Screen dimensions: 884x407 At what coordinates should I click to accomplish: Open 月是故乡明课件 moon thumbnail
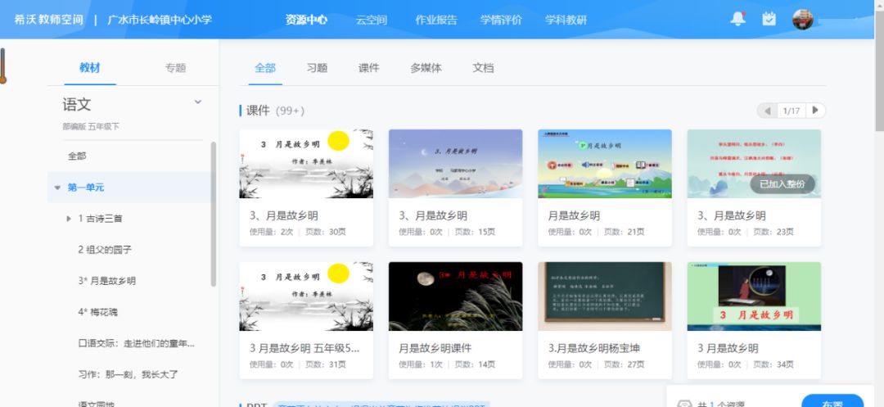455,296
